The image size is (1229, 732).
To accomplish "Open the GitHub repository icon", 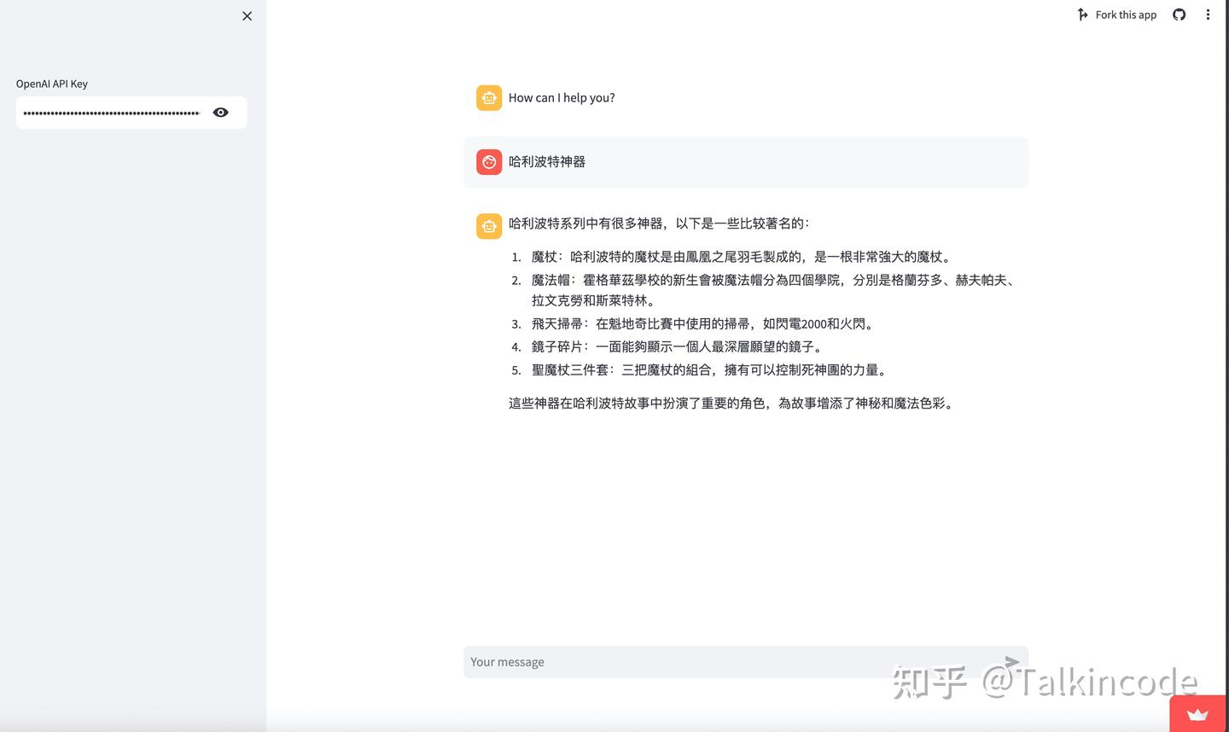I will [1179, 15].
